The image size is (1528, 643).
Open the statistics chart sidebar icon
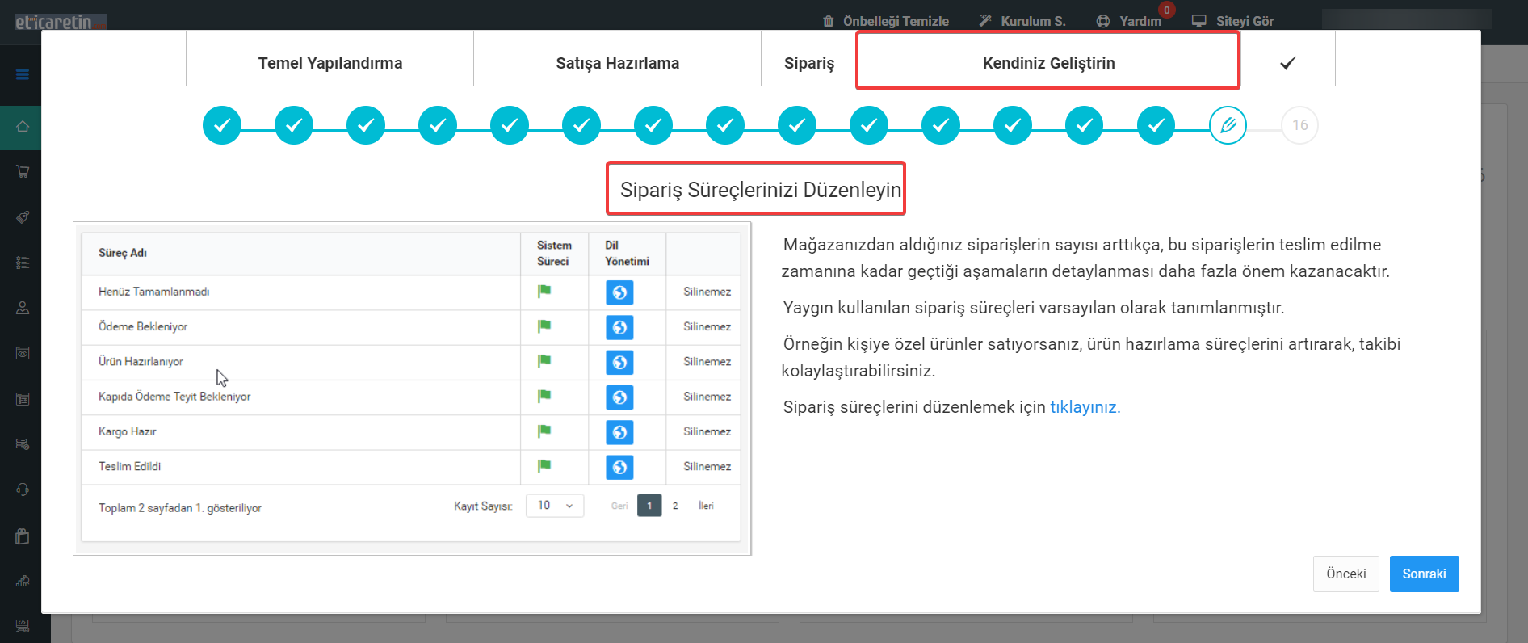pyautogui.click(x=23, y=581)
